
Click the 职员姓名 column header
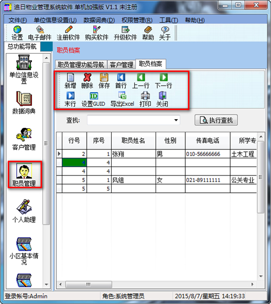pos(133,140)
